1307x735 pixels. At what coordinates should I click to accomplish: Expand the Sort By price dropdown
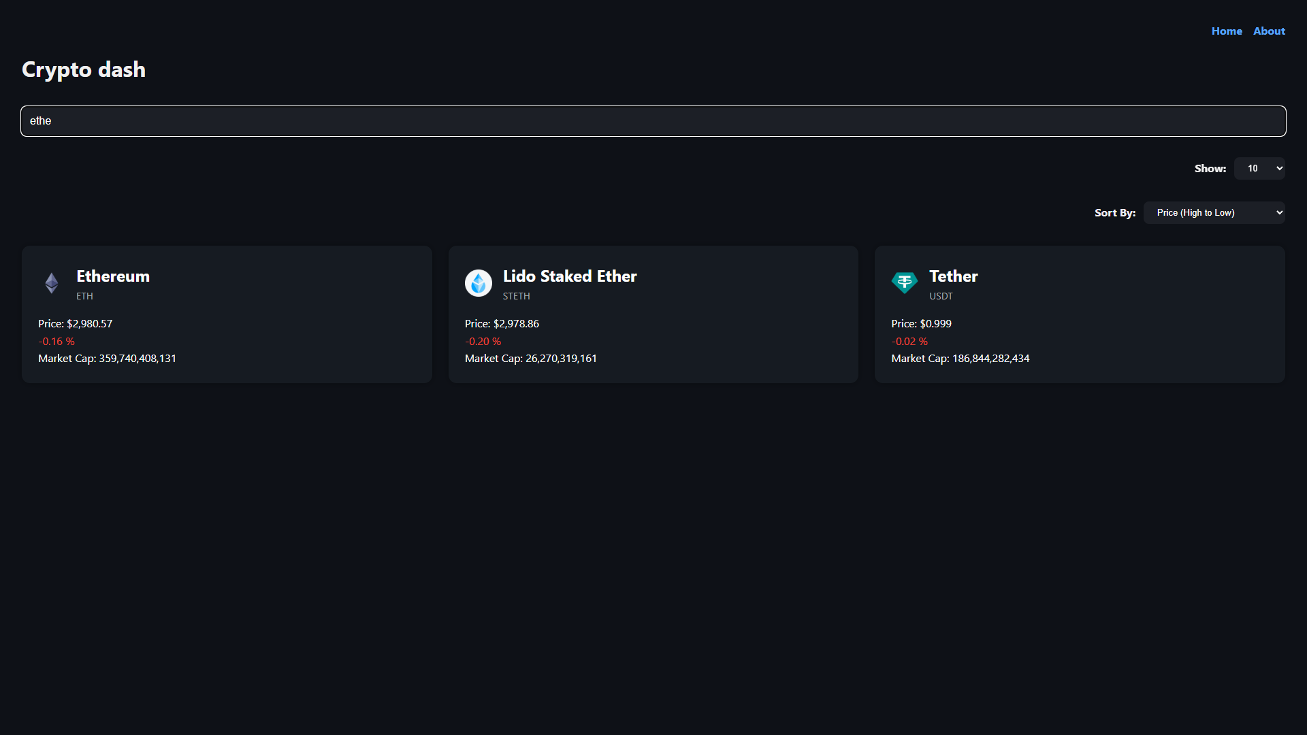pos(1214,213)
